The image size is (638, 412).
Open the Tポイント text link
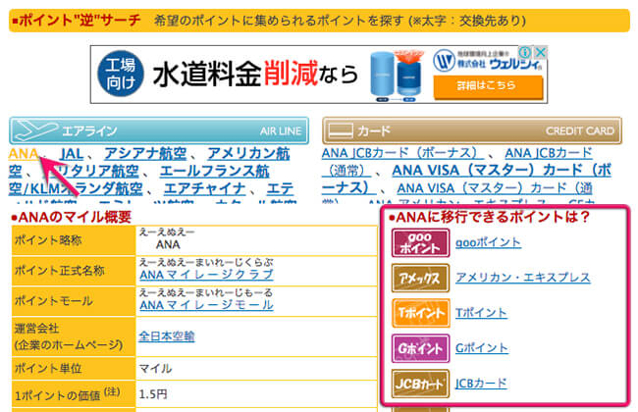pyautogui.click(x=481, y=313)
